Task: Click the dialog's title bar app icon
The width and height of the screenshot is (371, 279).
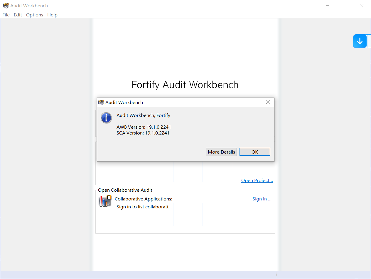Action: (101, 102)
